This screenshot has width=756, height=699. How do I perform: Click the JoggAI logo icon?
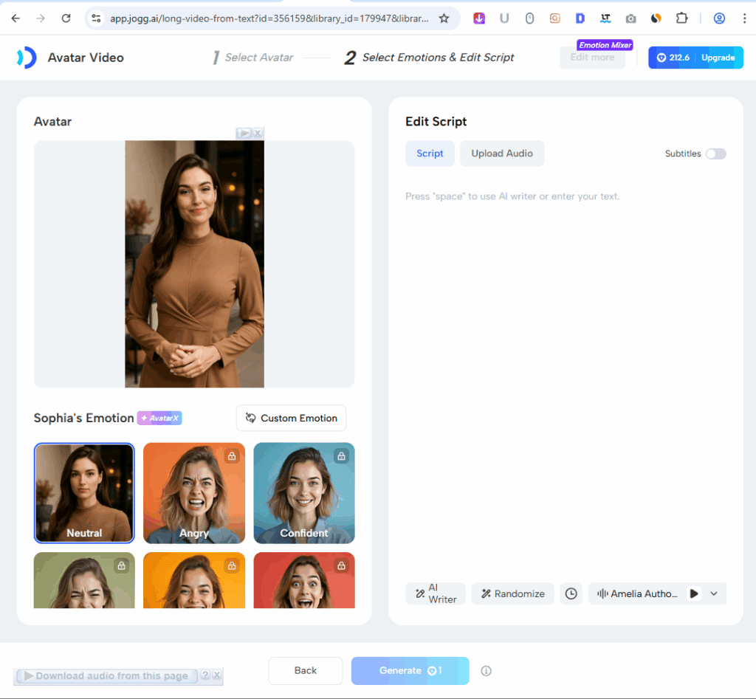(x=27, y=58)
